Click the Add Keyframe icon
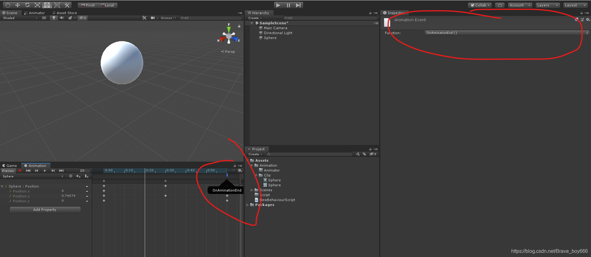591x257 pixels. (x=79, y=176)
